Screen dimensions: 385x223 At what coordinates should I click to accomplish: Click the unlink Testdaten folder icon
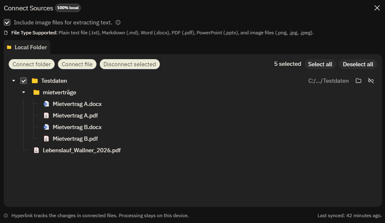coord(371,81)
